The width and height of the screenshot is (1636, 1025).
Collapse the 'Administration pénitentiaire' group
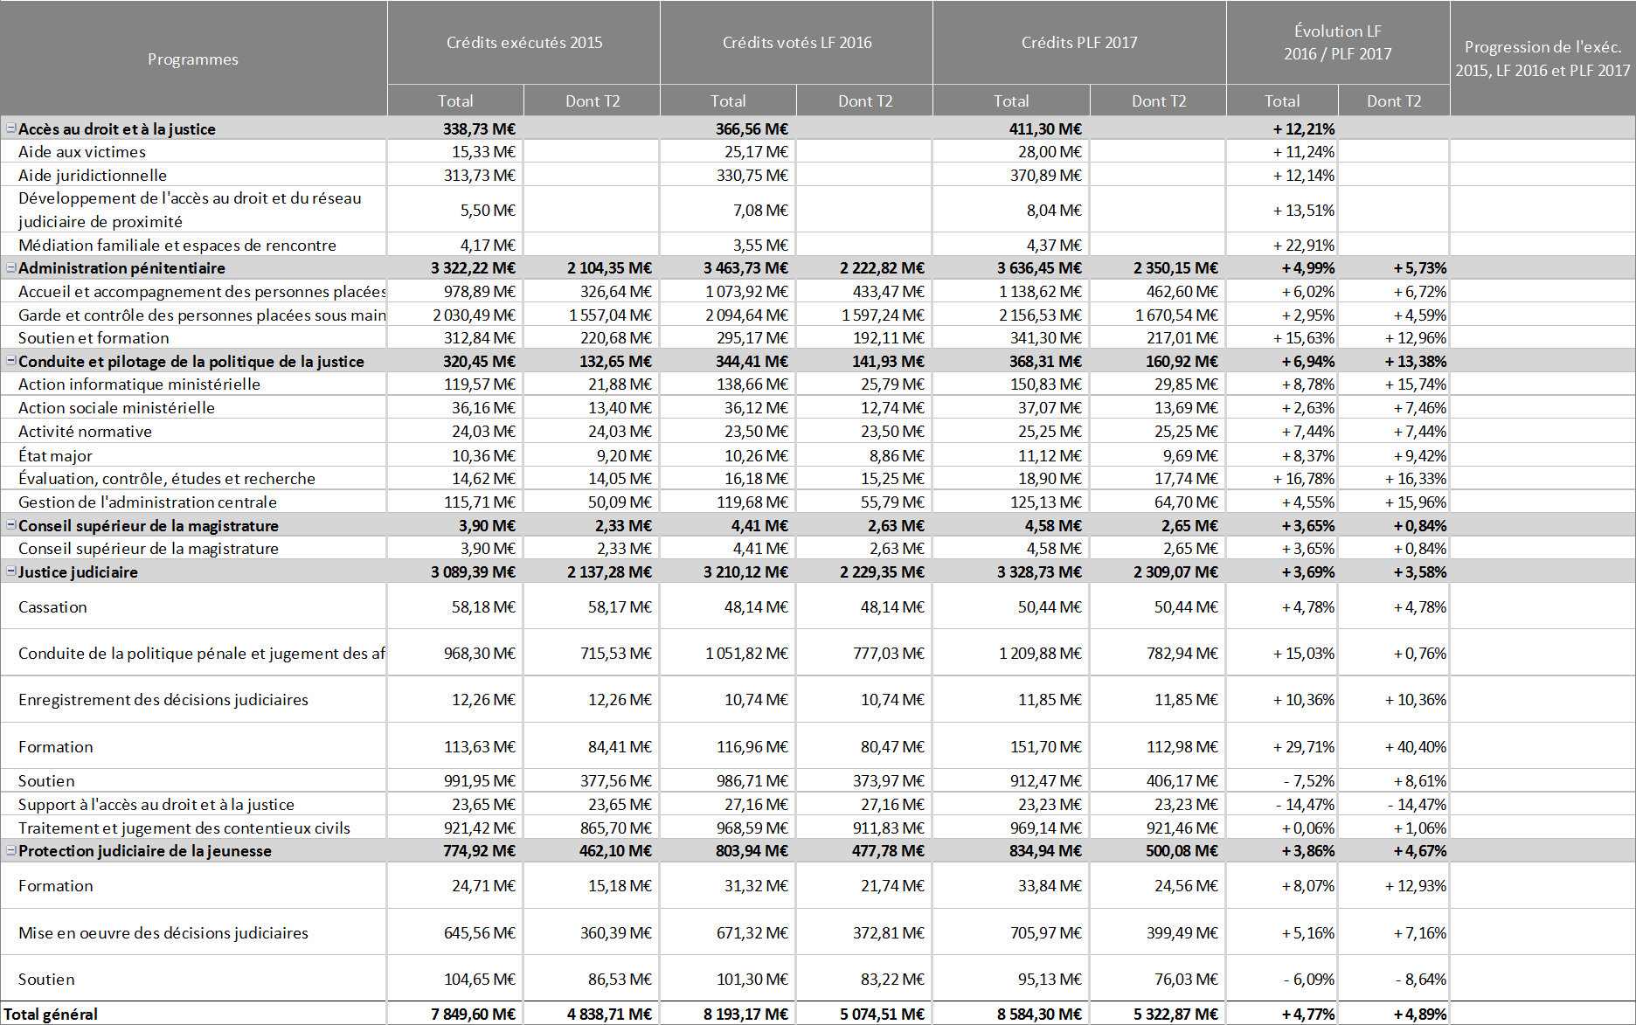[10, 268]
